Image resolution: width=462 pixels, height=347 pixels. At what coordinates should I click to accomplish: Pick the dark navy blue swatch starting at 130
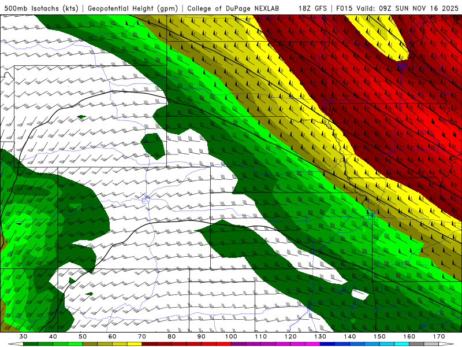coord(327,344)
